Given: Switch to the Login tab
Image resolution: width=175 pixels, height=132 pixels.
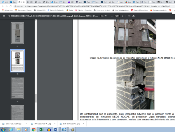Looking at the screenshot, I should point(79,2).
